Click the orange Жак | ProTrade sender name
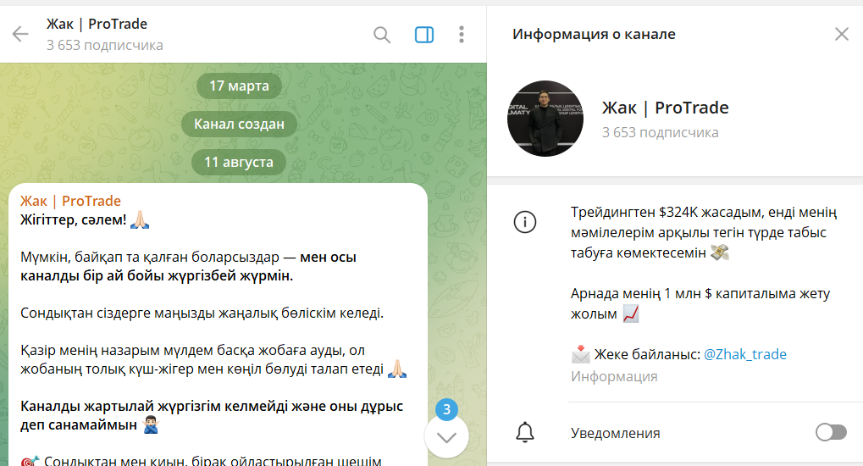This screenshot has height=466, width=863. coord(70,201)
